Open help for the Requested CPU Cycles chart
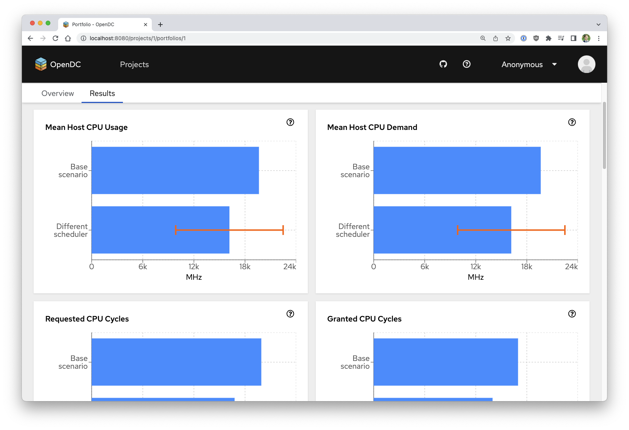629x430 pixels. coord(290,313)
